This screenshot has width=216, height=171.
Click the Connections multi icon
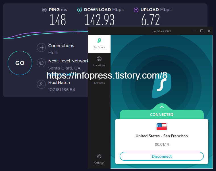tap(41, 48)
